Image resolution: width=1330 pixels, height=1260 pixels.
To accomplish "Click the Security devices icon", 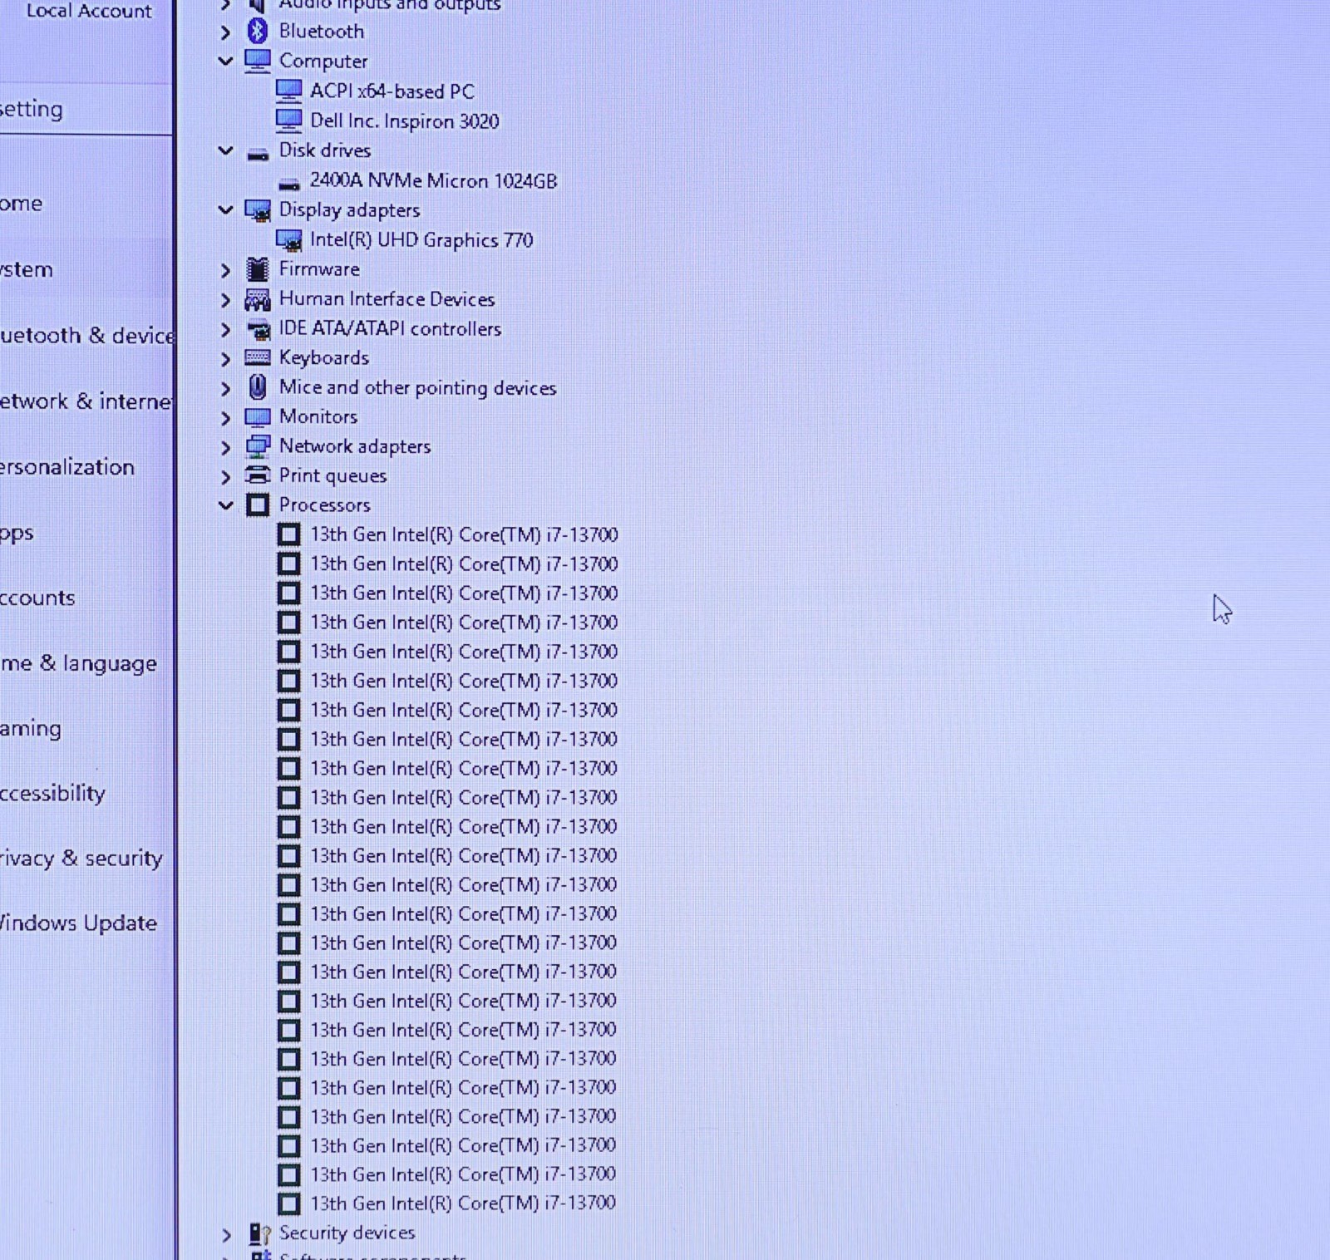I will [260, 1234].
